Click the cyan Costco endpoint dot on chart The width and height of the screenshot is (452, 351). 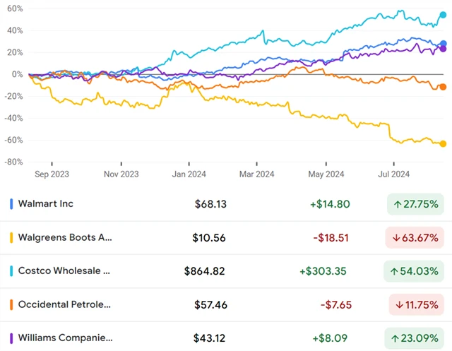tap(443, 14)
